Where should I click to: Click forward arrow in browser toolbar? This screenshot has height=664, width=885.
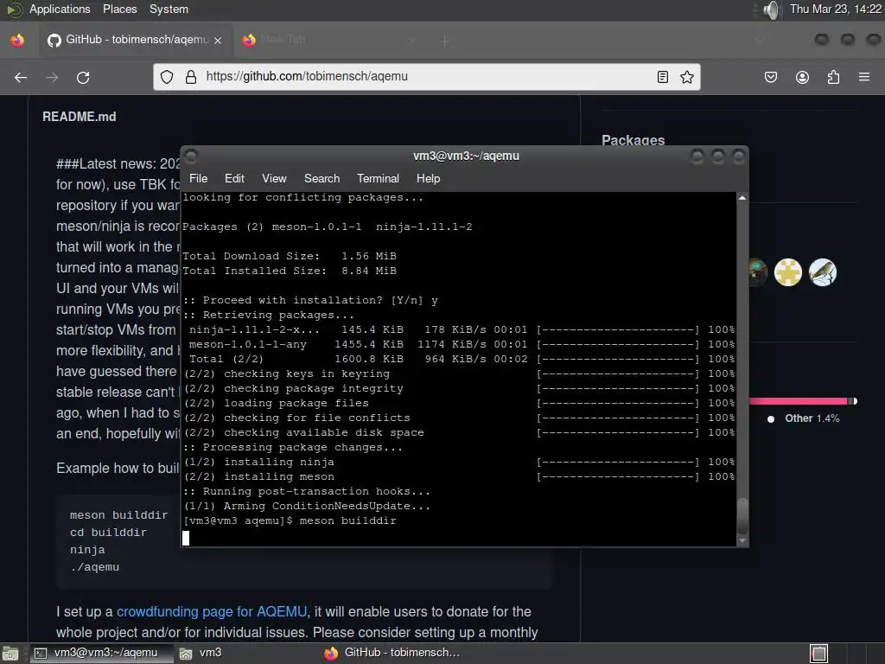coord(52,77)
